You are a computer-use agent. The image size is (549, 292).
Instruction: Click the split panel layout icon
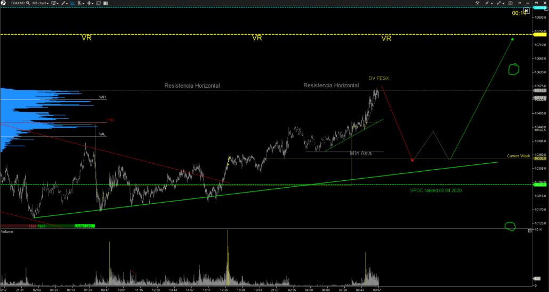pos(106,3)
